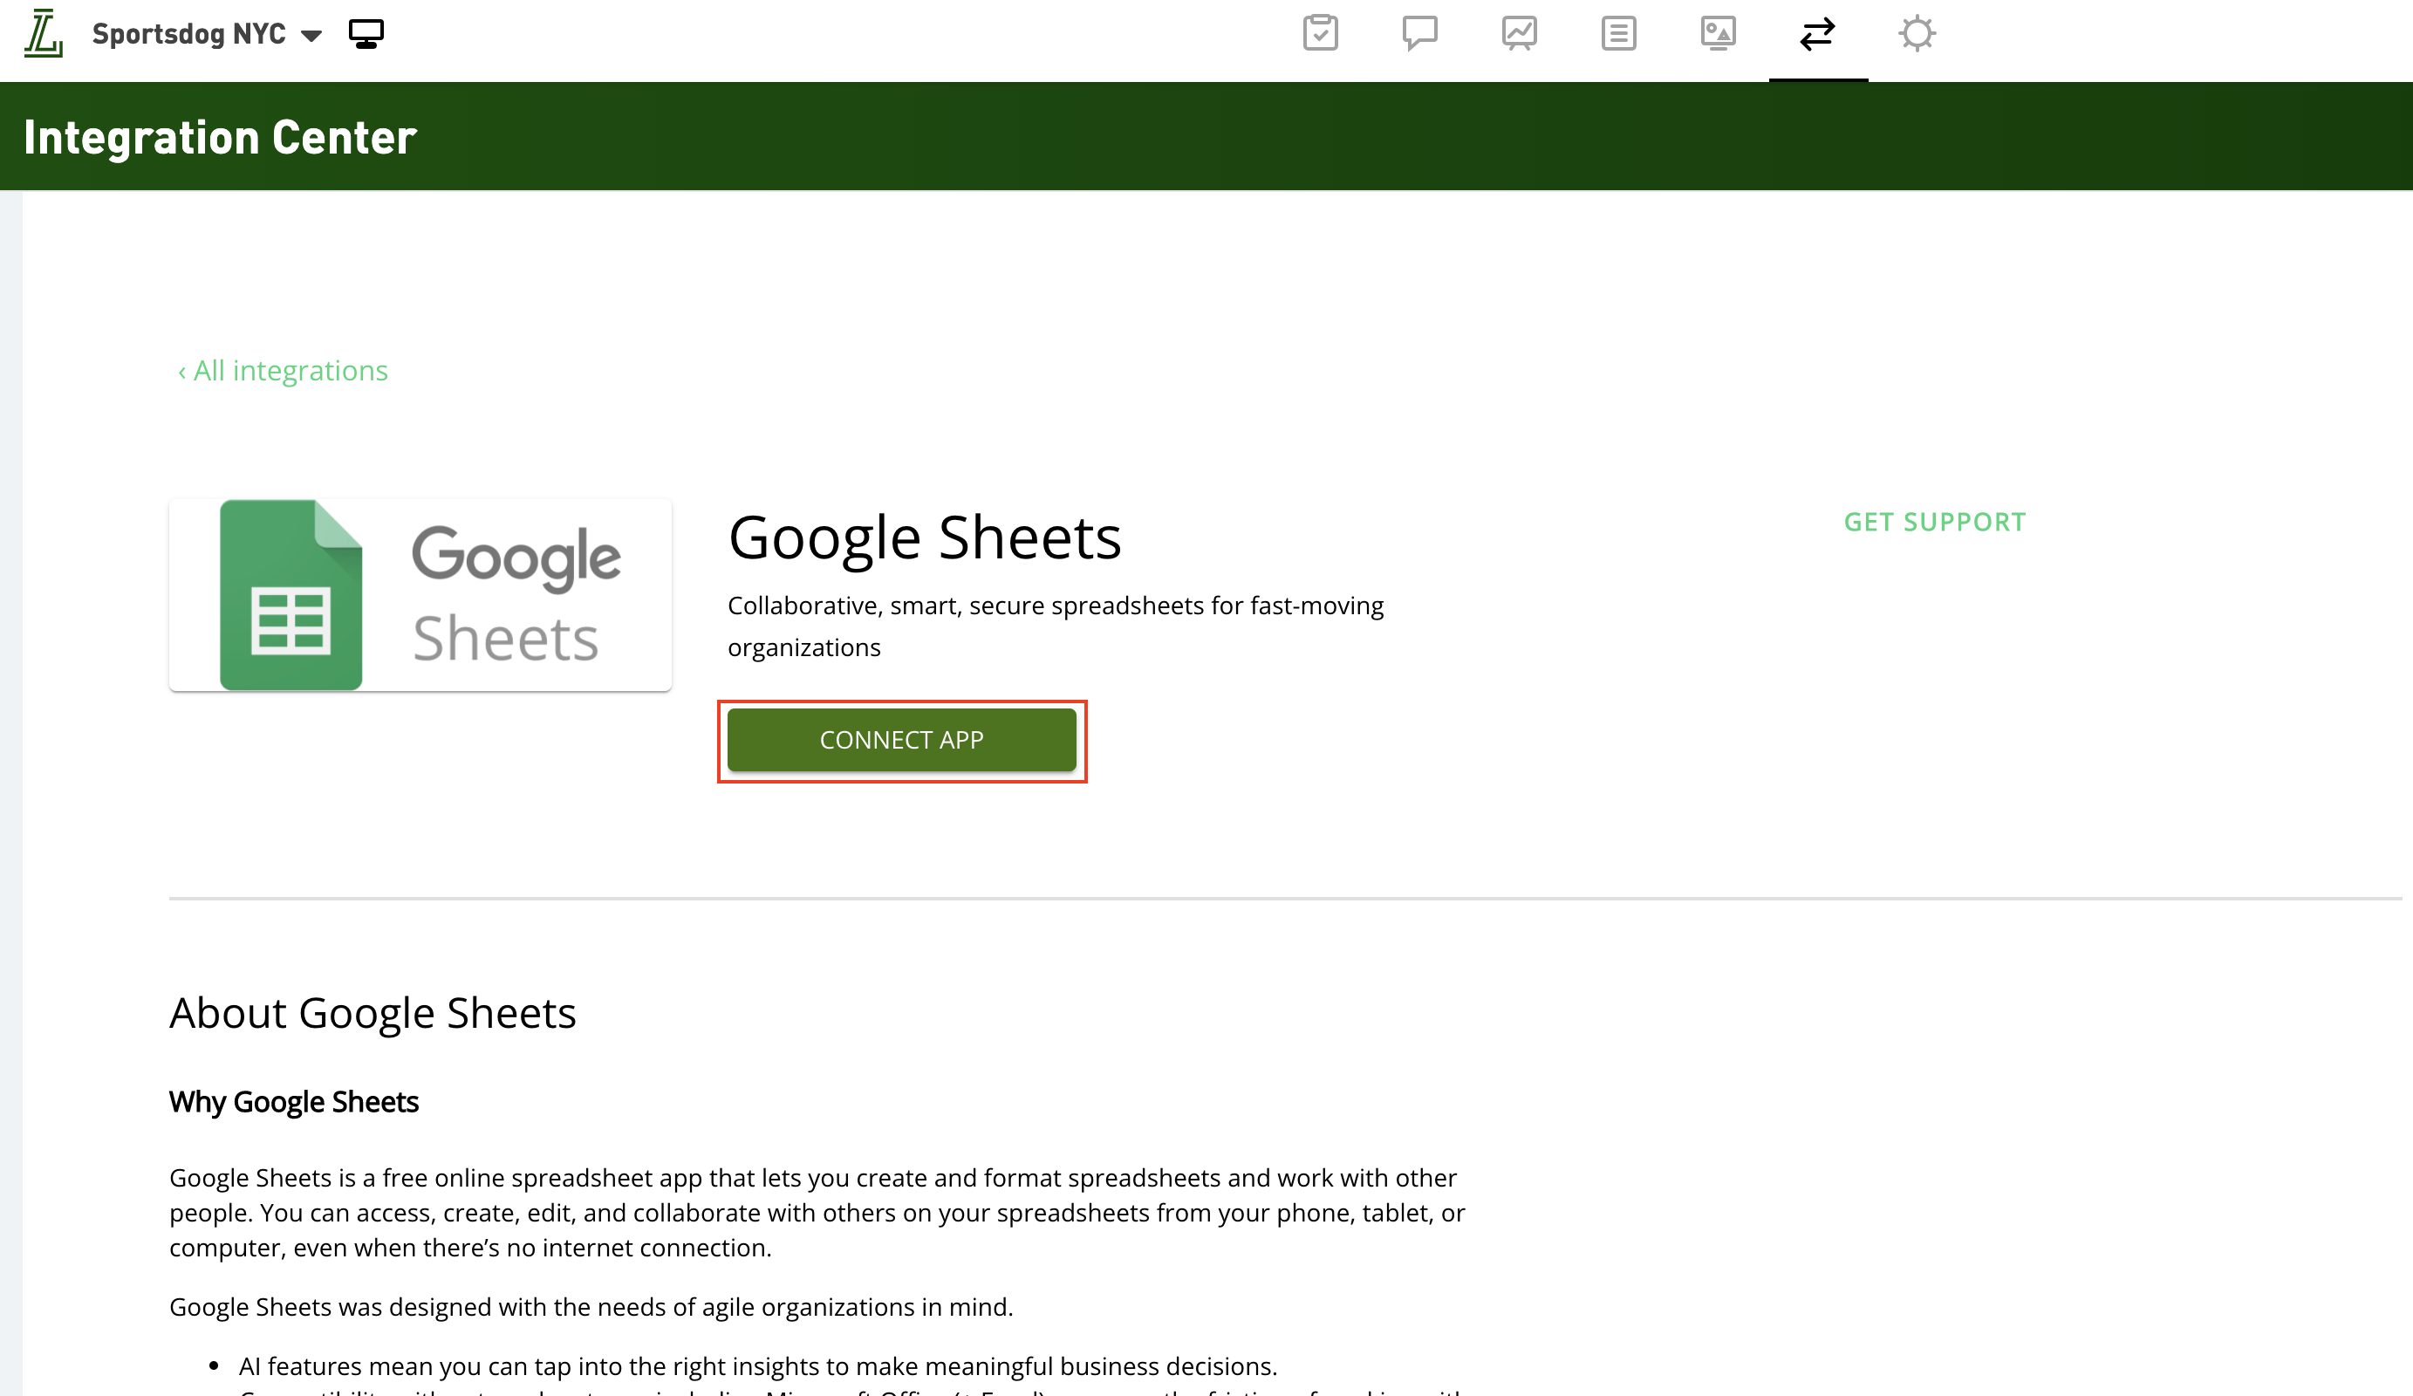Expand the Sportsdog NYC dropdown chevron
Screen dimensions: 2413x1396
(312, 35)
